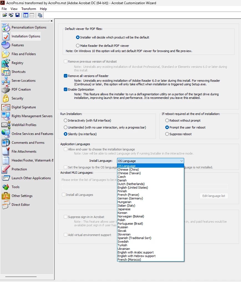
Task: Open the Tools section
Action: tap(16, 187)
